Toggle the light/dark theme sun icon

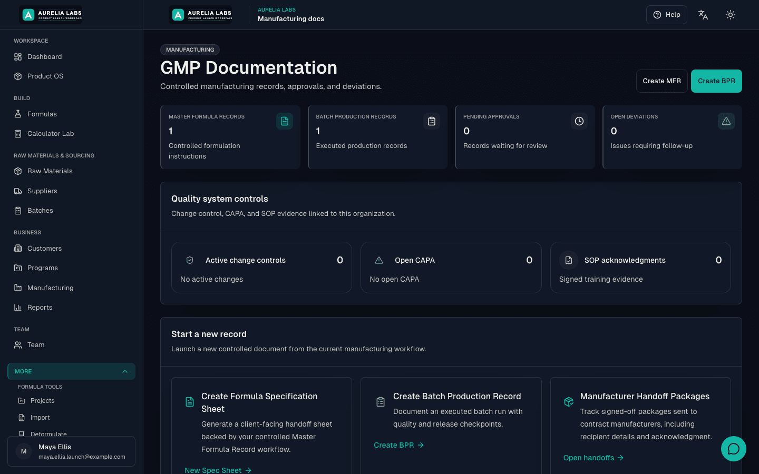pyautogui.click(x=731, y=15)
